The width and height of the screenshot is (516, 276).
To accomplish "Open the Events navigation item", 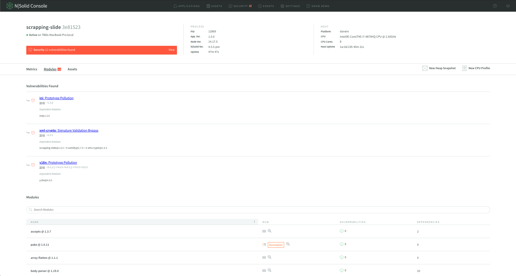I will click(266, 6).
